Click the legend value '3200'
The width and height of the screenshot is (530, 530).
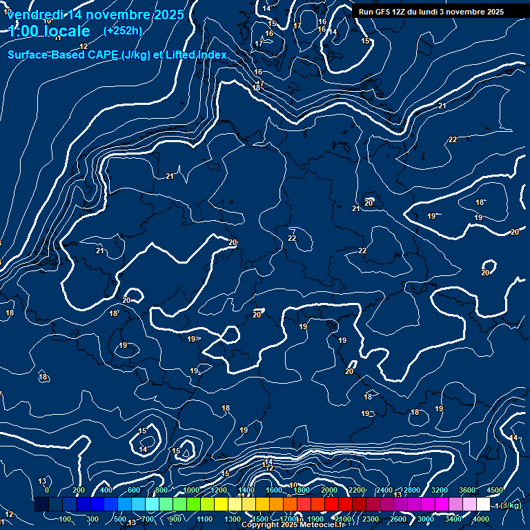click(x=440, y=490)
